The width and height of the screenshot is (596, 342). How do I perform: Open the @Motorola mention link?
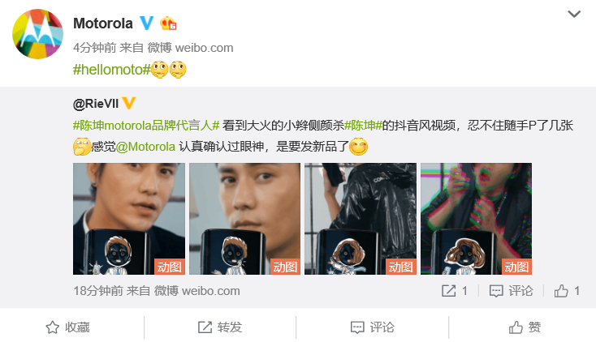[145, 147]
